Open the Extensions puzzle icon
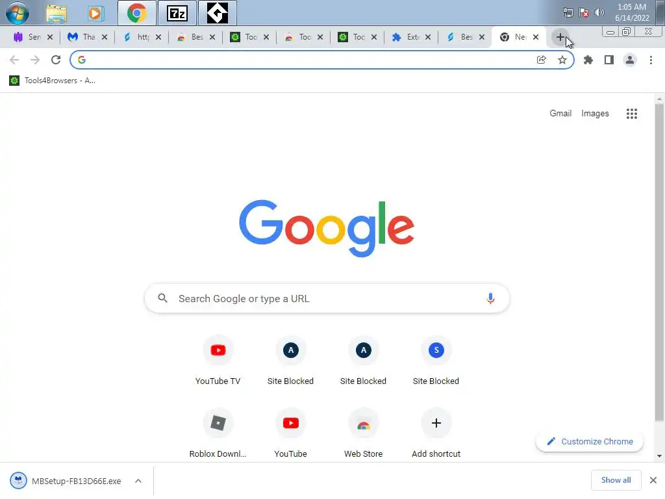This screenshot has width=665, height=499. [588, 60]
